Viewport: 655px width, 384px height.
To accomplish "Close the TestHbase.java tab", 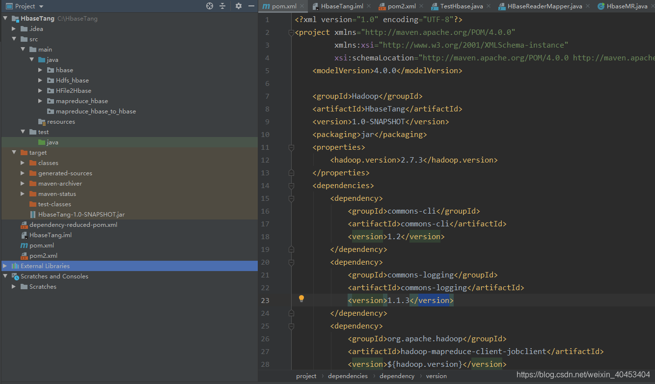I will 488,6.
